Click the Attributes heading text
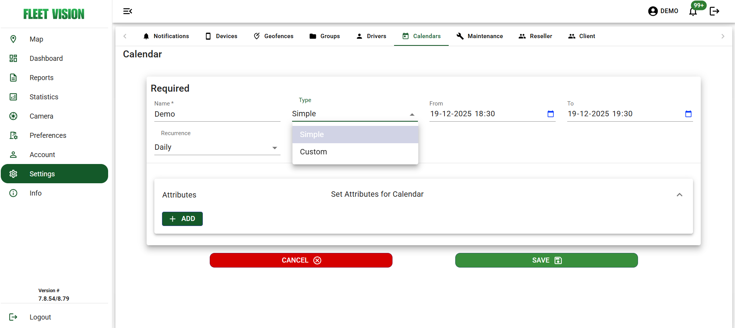 click(179, 195)
